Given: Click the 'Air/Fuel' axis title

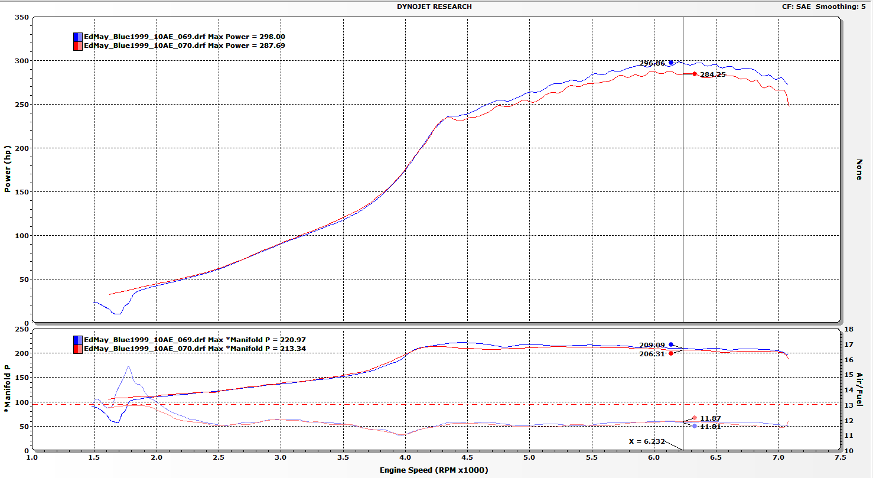Looking at the screenshot, I should pyautogui.click(x=860, y=389).
